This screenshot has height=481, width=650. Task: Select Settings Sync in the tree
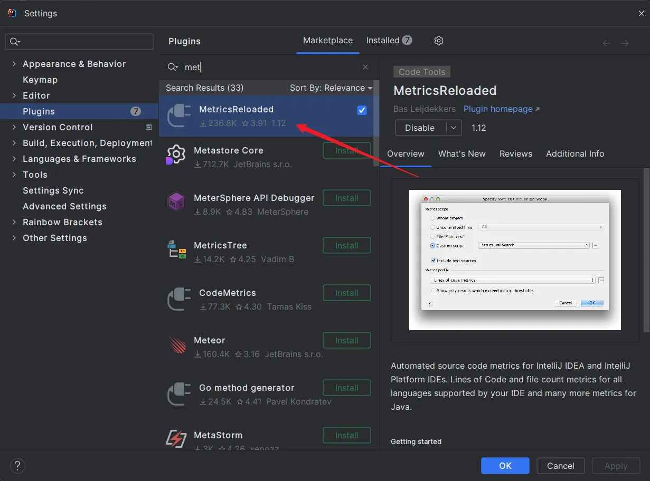pyautogui.click(x=53, y=190)
